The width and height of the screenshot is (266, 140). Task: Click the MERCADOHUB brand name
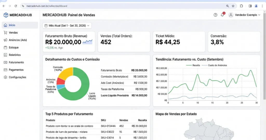pyautogui.click(x=21, y=15)
